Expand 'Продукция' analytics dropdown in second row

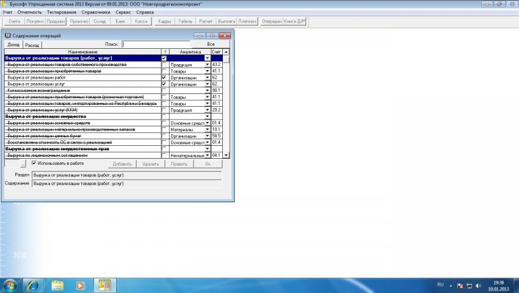(207, 65)
